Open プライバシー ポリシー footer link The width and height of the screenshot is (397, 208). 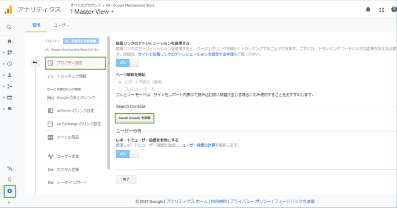coord(250,201)
